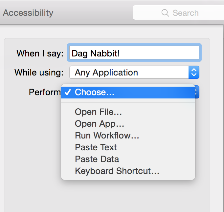This screenshot has width=224, height=212.
Task: Click the magnifying glass search icon
Action: (165, 13)
